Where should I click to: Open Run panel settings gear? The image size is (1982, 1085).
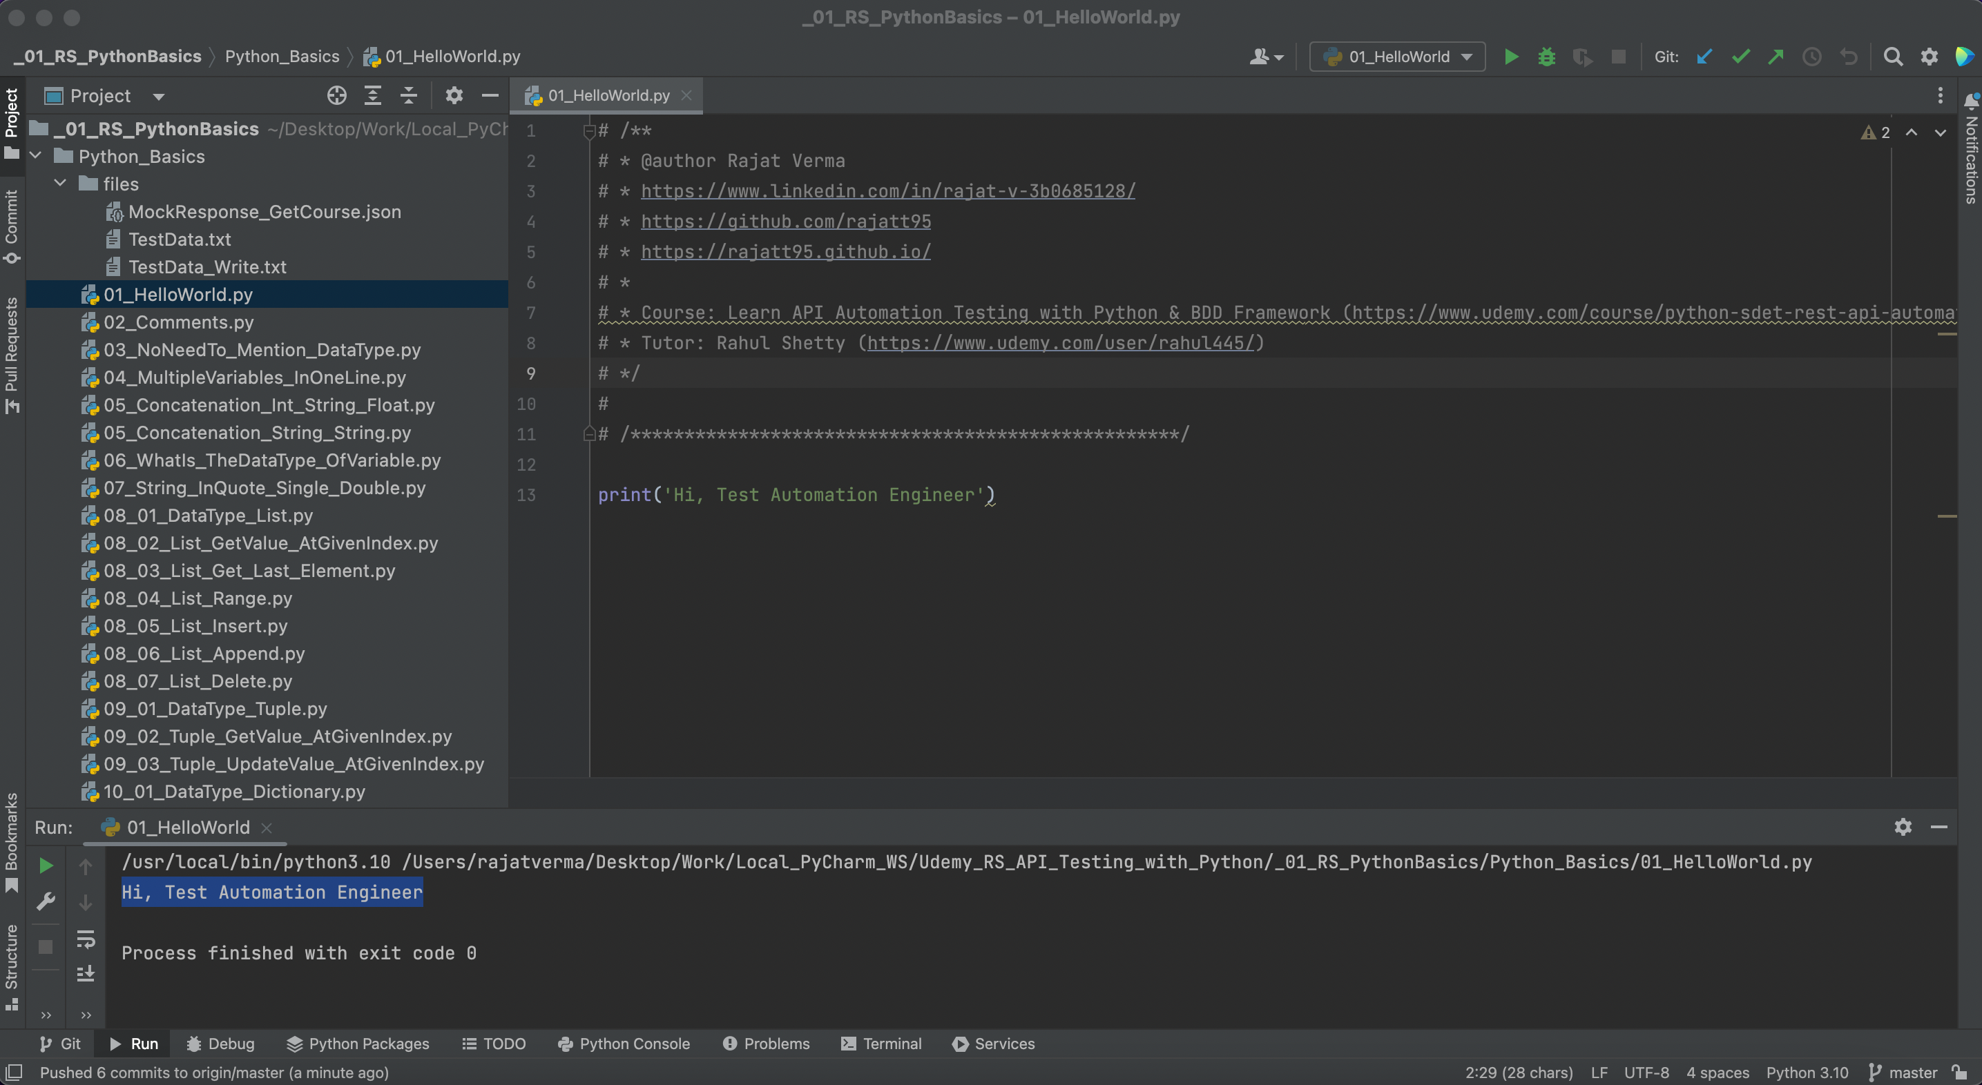click(1903, 827)
